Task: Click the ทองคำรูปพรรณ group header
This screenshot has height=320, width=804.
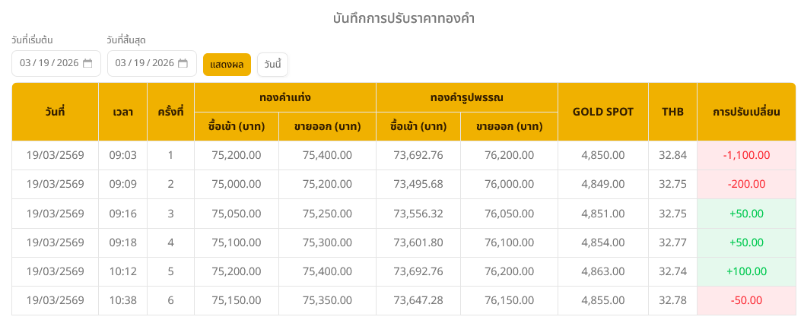Action: (x=467, y=97)
